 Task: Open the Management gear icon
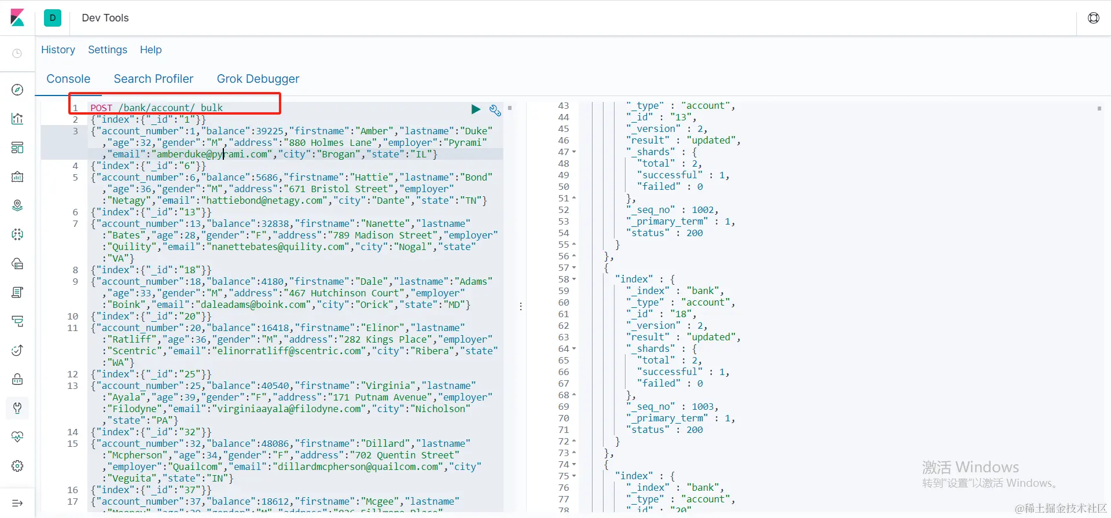17,466
